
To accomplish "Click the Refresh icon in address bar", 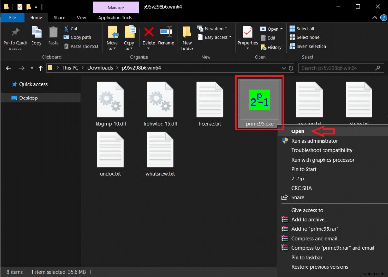I will click(291, 68).
